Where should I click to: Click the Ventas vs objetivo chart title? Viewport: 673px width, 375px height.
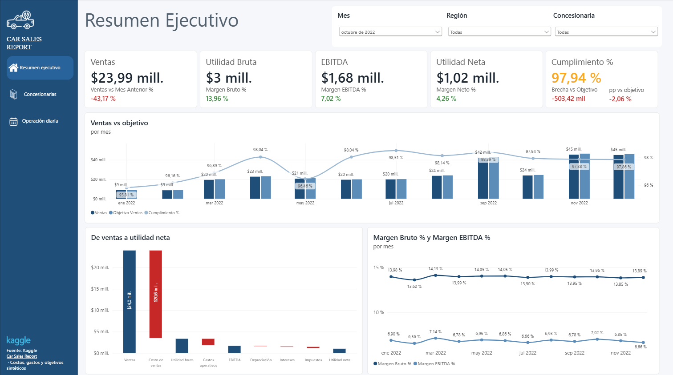[119, 123]
